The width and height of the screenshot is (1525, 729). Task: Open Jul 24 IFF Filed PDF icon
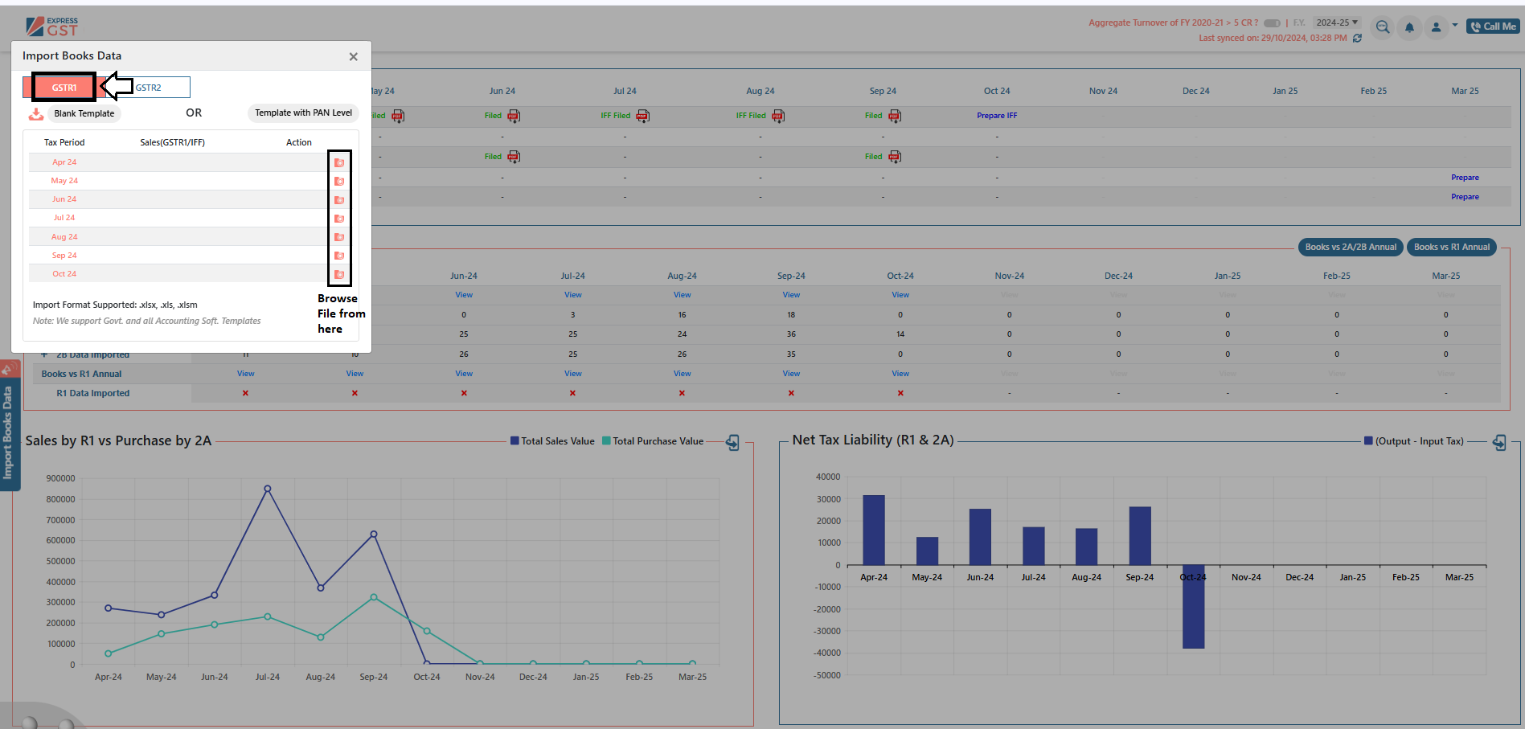(x=642, y=116)
